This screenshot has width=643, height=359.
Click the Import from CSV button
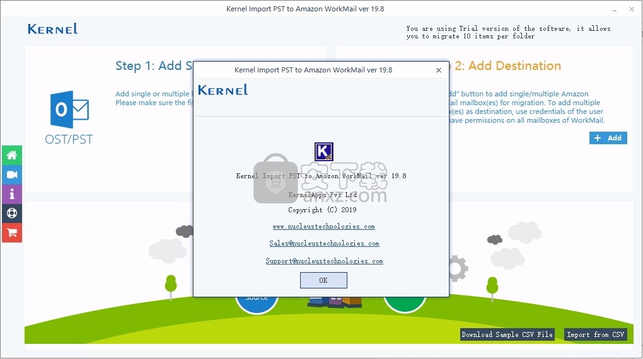pos(595,334)
